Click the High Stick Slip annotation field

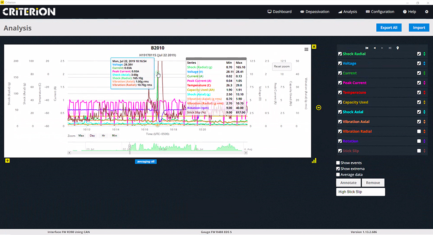tap(360, 192)
